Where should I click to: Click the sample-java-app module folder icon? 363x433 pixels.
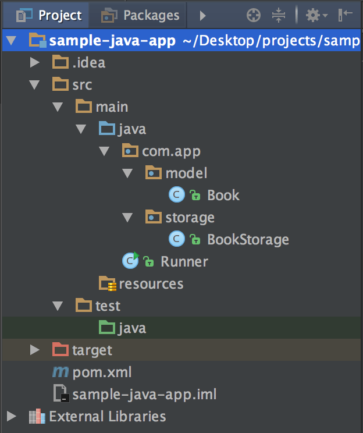click(38, 40)
